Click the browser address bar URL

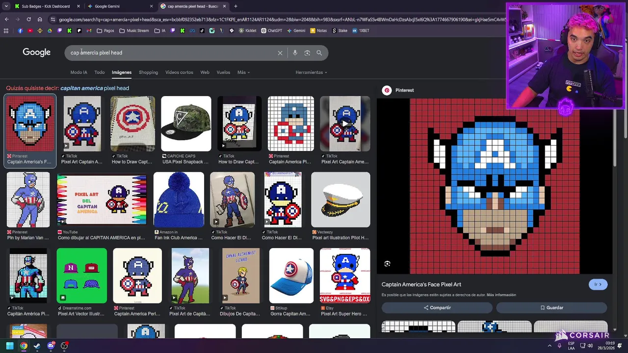click(282, 20)
